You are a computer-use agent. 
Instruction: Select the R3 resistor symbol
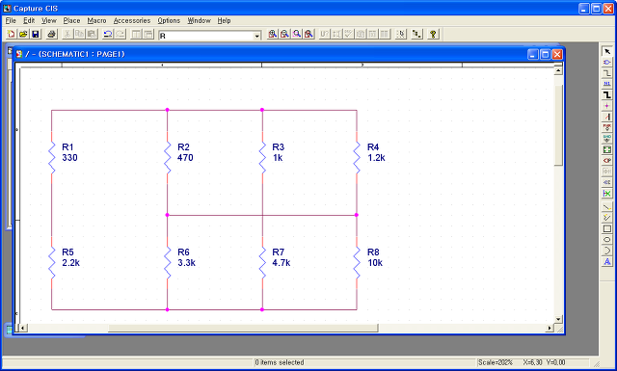coord(262,157)
